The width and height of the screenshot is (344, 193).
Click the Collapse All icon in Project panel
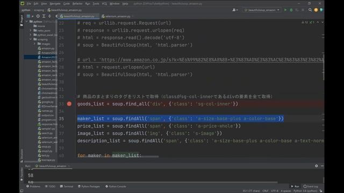click(49, 16)
